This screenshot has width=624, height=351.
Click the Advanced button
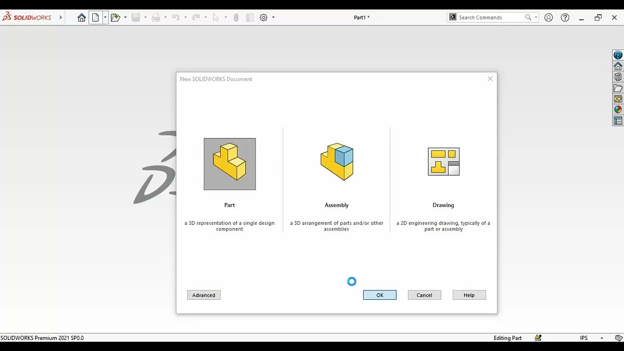click(204, 295)
